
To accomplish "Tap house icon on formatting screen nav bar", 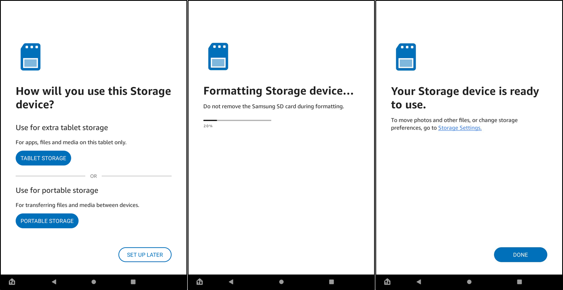I will click(200, 282).
